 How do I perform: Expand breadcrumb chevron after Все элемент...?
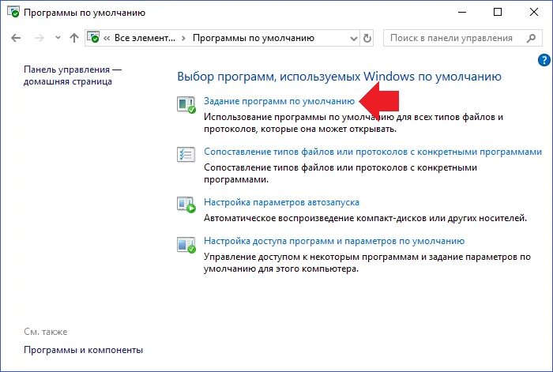[183, 38]
